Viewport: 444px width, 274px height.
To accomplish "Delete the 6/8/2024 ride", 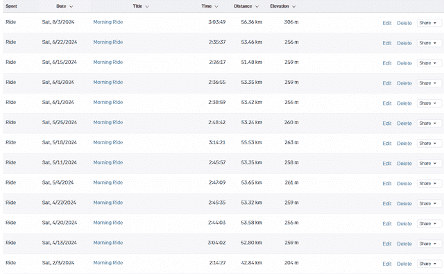I will click(404, 83).
